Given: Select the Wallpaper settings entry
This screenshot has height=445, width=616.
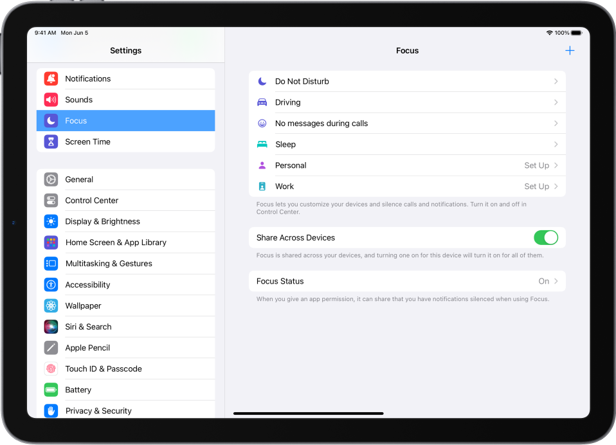Looking at the screenshot, I should tap(82, 305).
